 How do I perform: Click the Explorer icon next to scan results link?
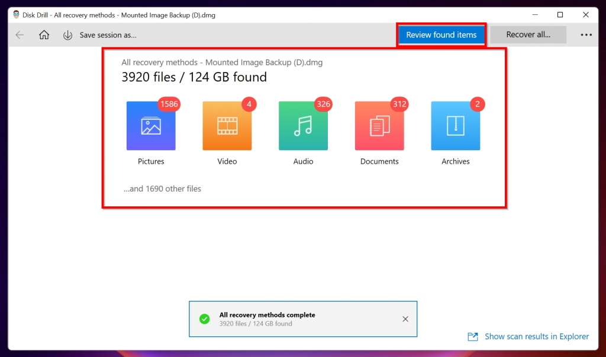(473, 336)
